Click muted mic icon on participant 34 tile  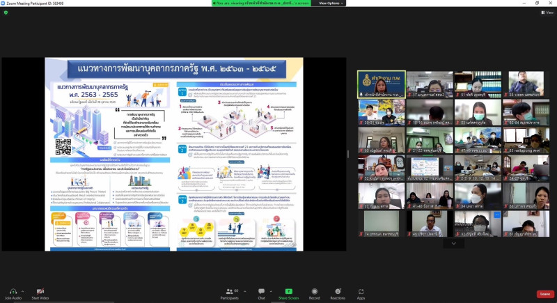pos(458,206)
